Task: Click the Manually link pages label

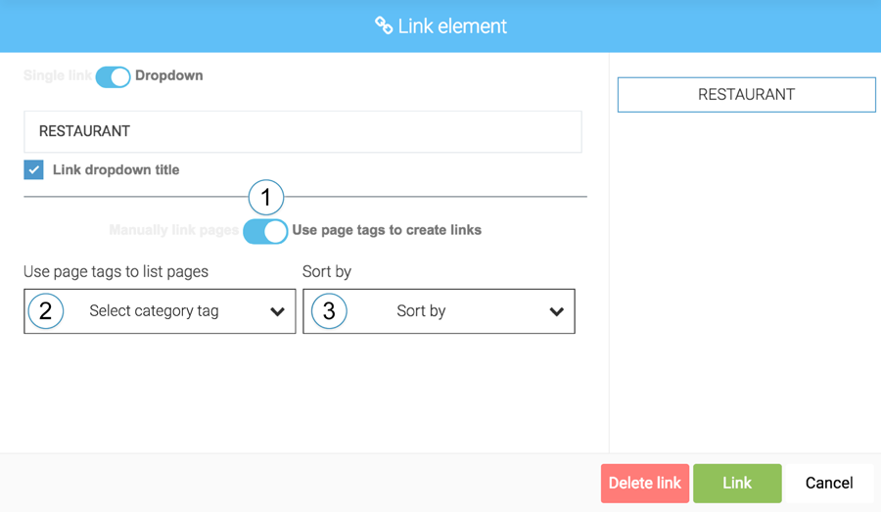Action: [174, 230]
